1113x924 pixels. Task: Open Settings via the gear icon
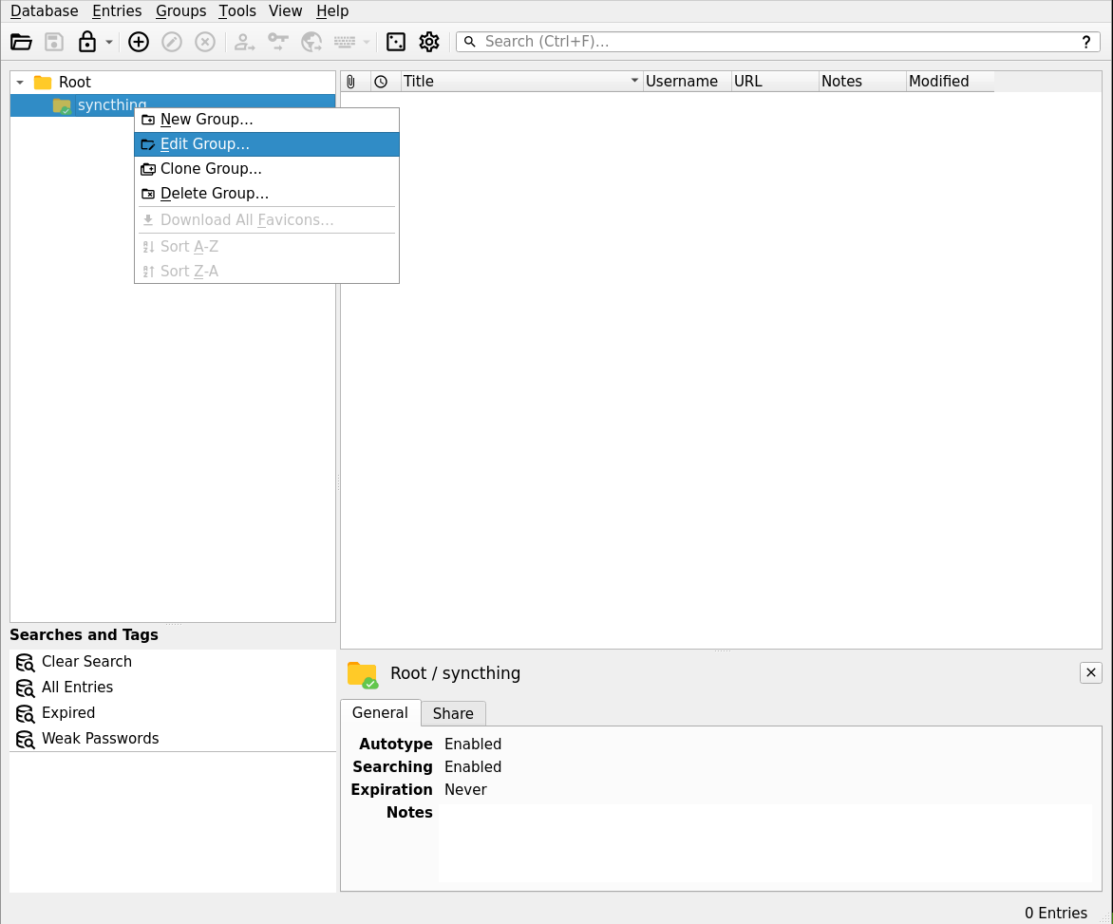(x=429, y=42)
